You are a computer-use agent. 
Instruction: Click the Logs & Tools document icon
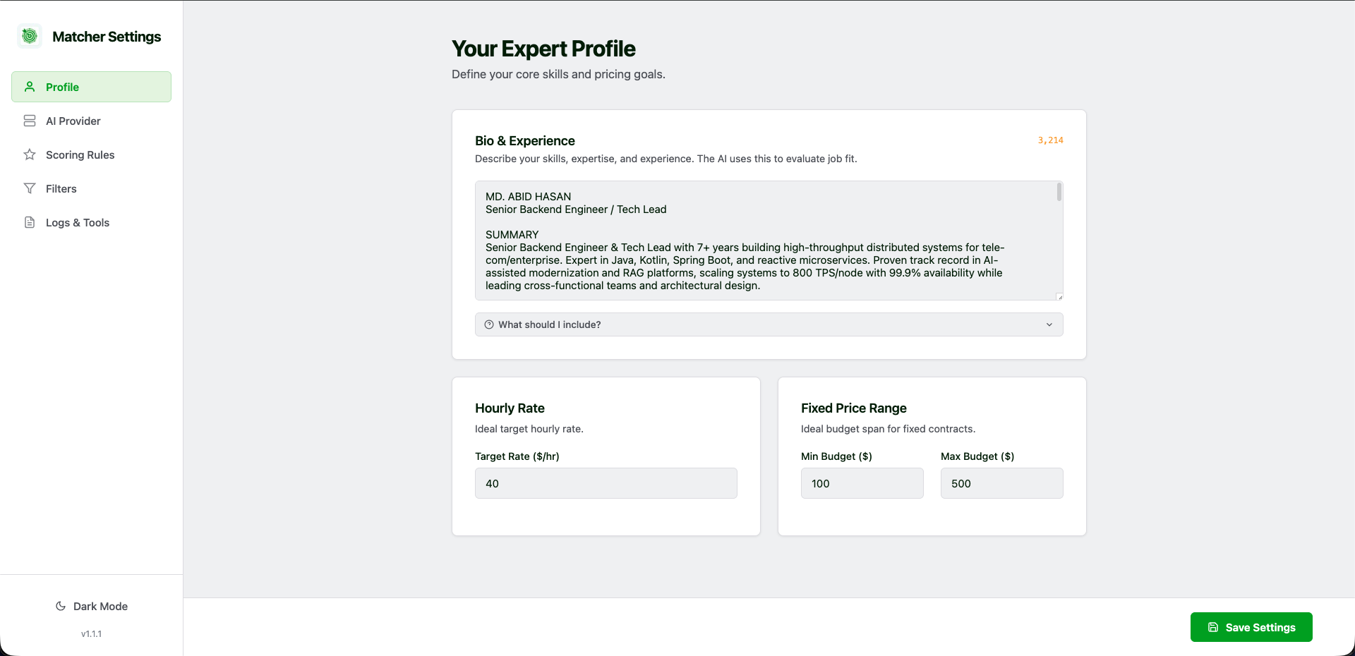tap(29, 222)
